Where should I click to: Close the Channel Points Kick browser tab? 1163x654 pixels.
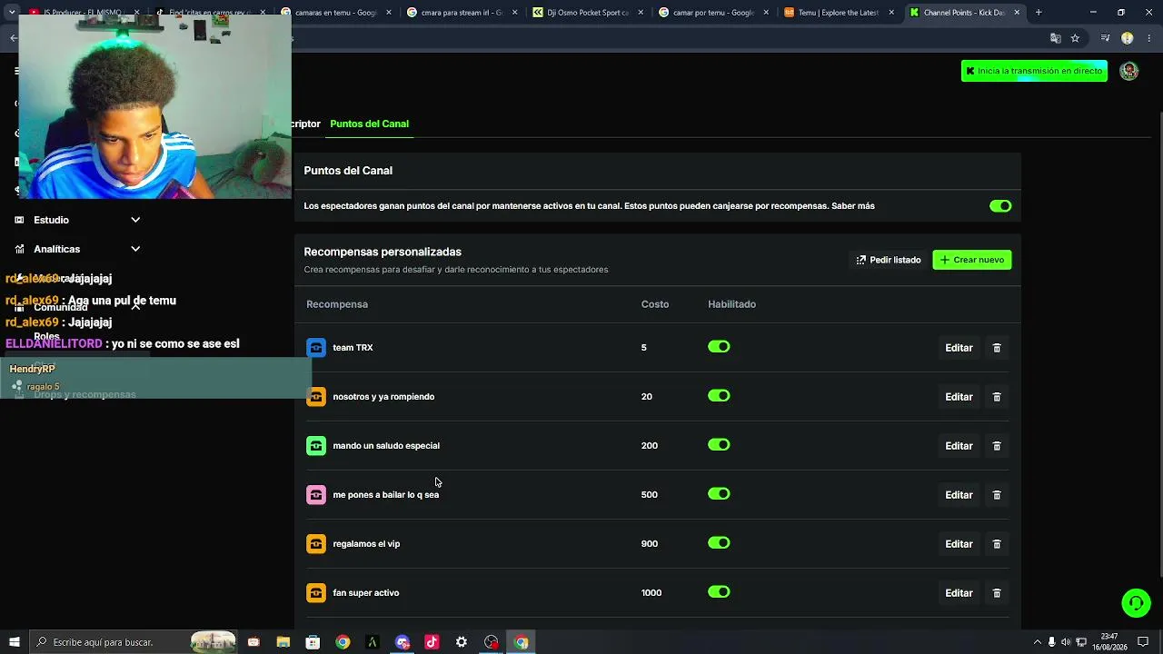(1017, 13)
